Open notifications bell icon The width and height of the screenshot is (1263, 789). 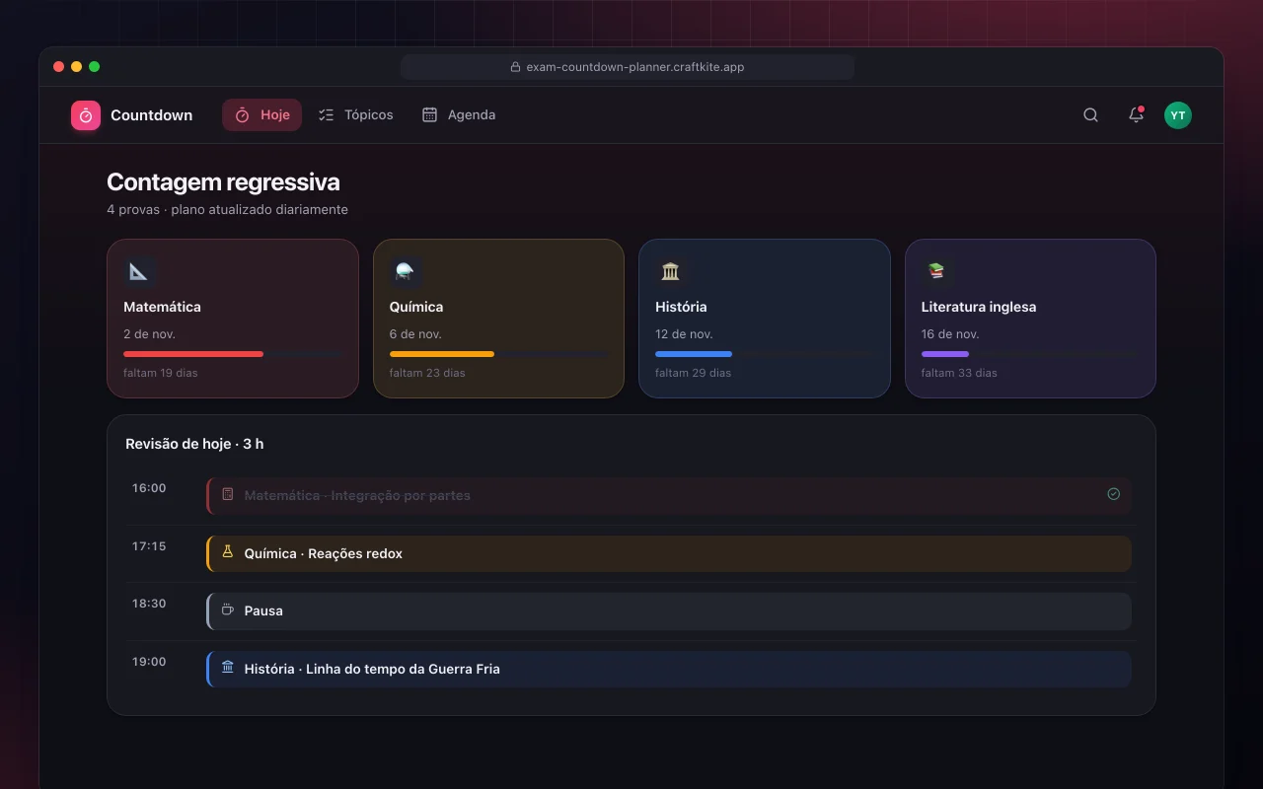(x=1136, y=115)
